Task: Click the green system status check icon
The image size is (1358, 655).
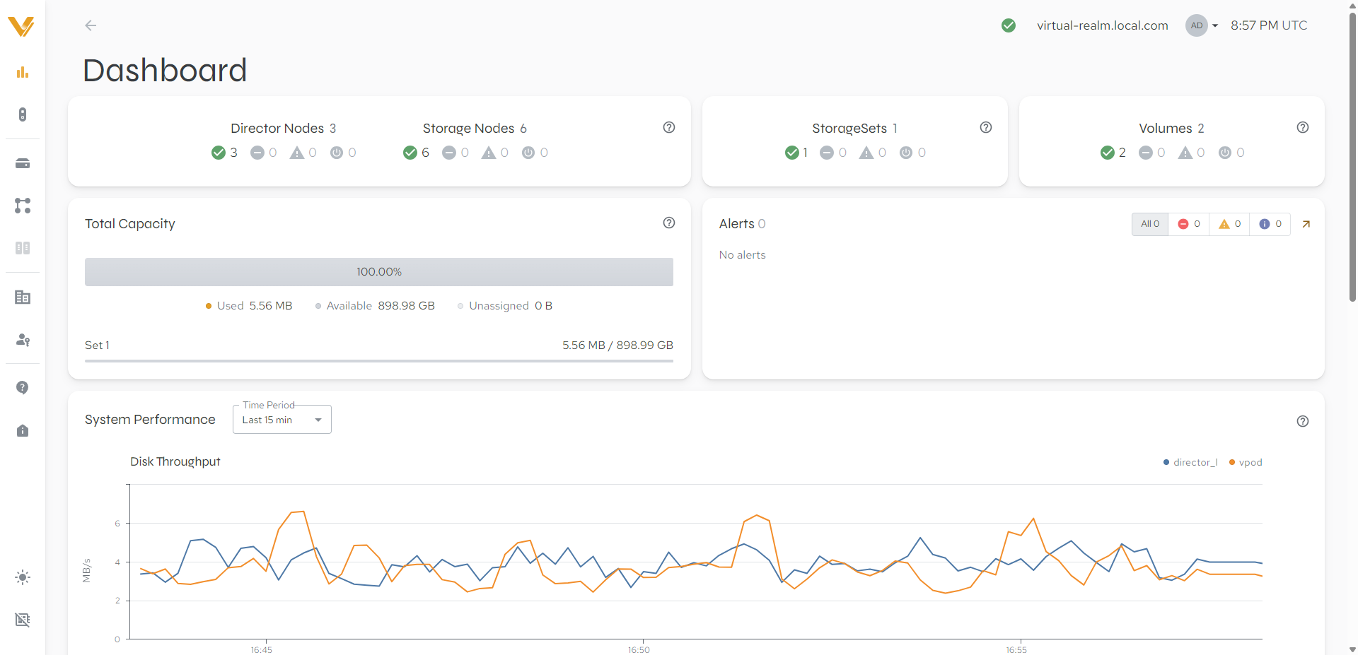Action: pyautogui.click(x=1009, y=25)
